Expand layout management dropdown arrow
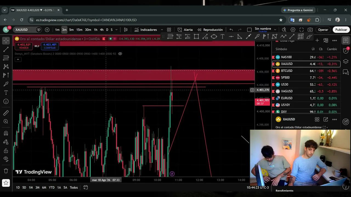The image size is (351, 197). (x=274, y=30)
